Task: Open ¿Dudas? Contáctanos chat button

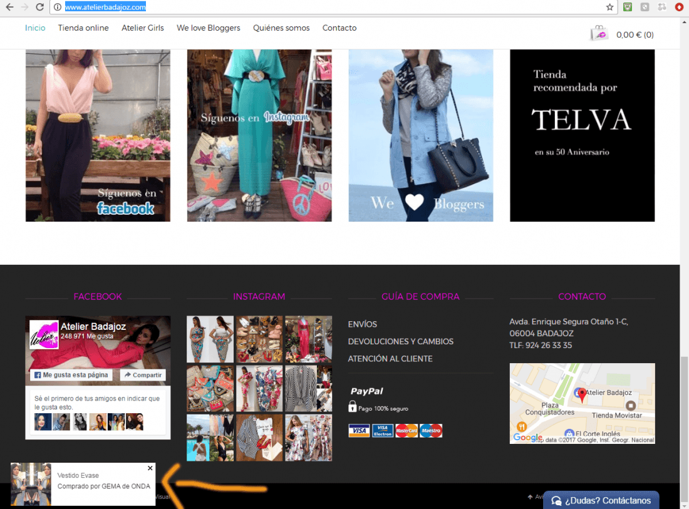Action: click(601, 500)
